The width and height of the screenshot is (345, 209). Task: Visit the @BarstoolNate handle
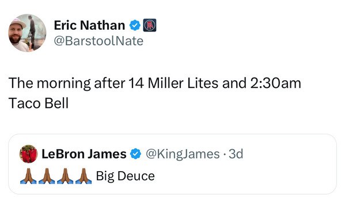[98, 41]
